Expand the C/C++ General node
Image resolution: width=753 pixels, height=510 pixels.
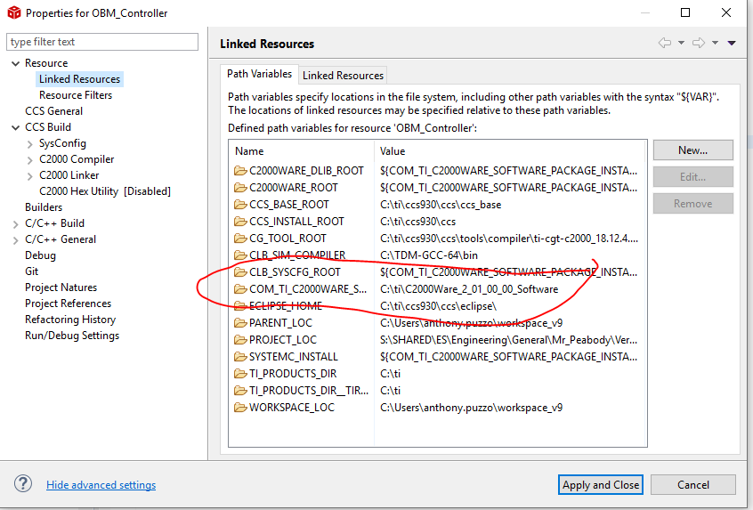coord(16,239)
